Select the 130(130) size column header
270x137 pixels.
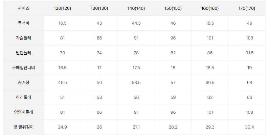coord(99,8)
